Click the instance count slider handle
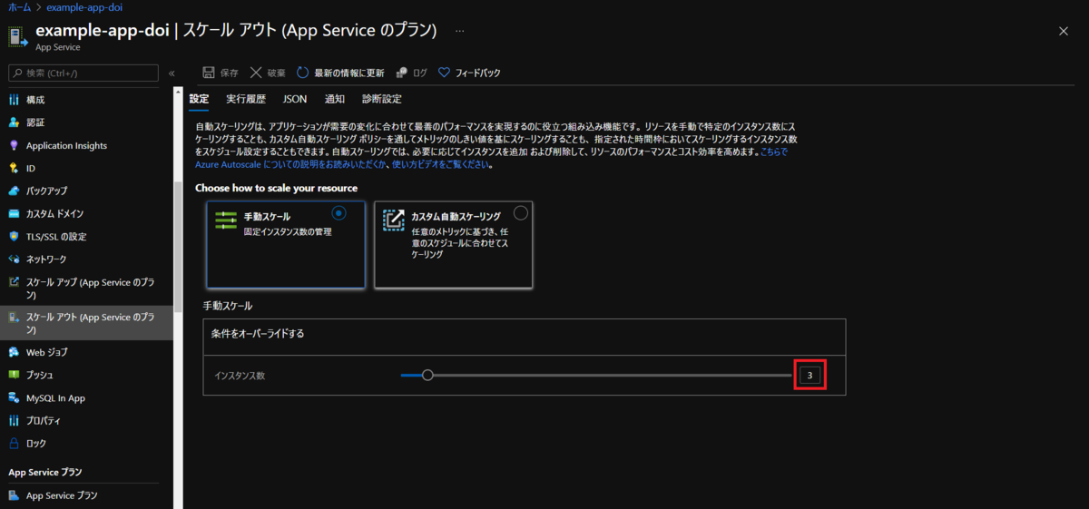The width and height of the screenshot is (1089, 509). (427, 375)
